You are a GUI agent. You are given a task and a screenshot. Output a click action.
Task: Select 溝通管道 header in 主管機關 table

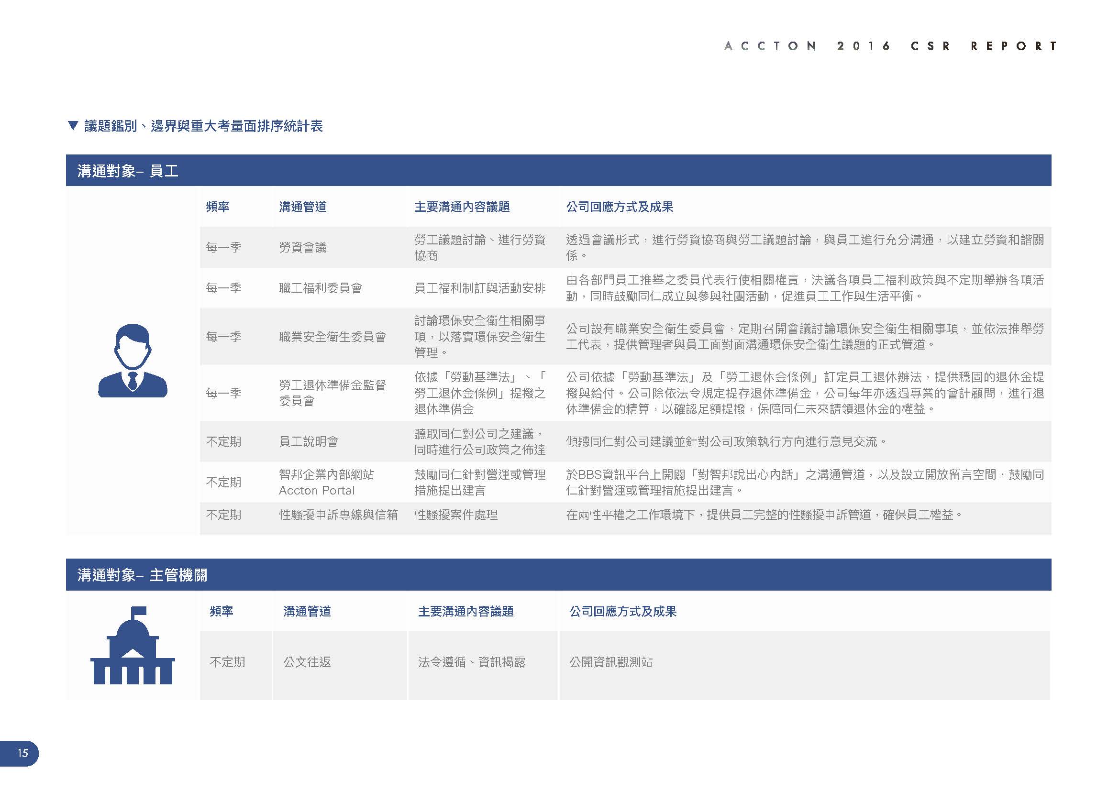pos(307,611)
